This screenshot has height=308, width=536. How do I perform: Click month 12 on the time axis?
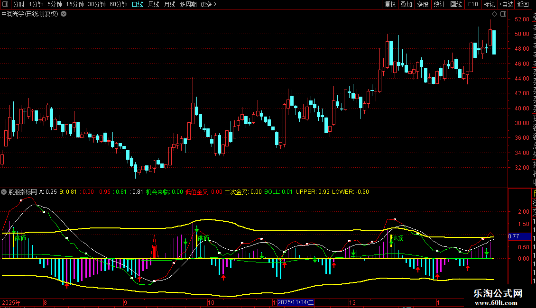click(352, 302)
